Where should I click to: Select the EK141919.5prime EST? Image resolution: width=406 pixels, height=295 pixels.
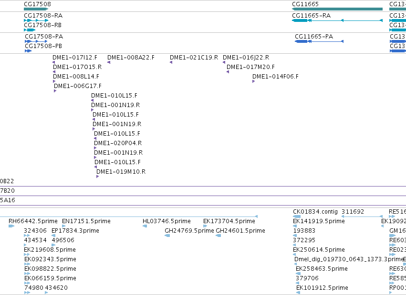click(319, 221)
